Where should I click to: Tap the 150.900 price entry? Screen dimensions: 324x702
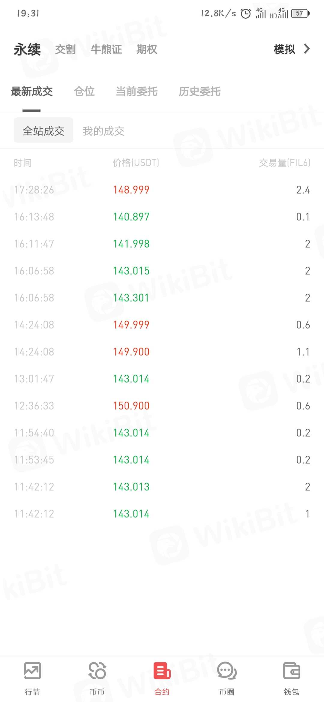coord(131,406)
